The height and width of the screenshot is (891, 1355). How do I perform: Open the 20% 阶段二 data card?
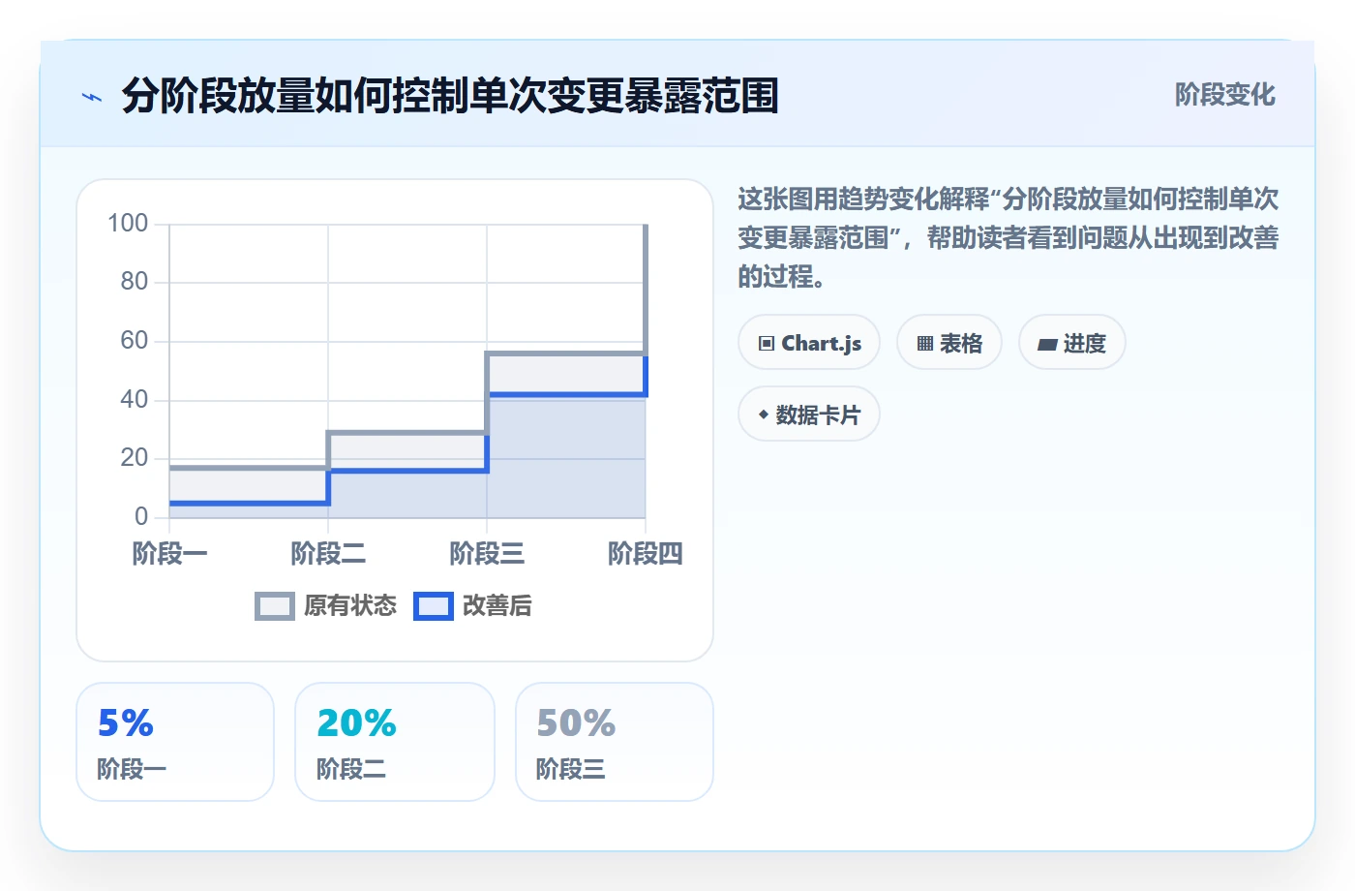[x=395, y=742]
